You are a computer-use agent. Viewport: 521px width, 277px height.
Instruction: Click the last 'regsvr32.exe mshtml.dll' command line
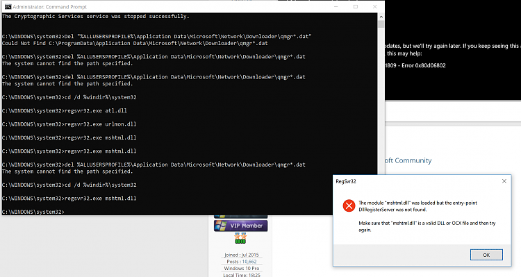point(69,199)
